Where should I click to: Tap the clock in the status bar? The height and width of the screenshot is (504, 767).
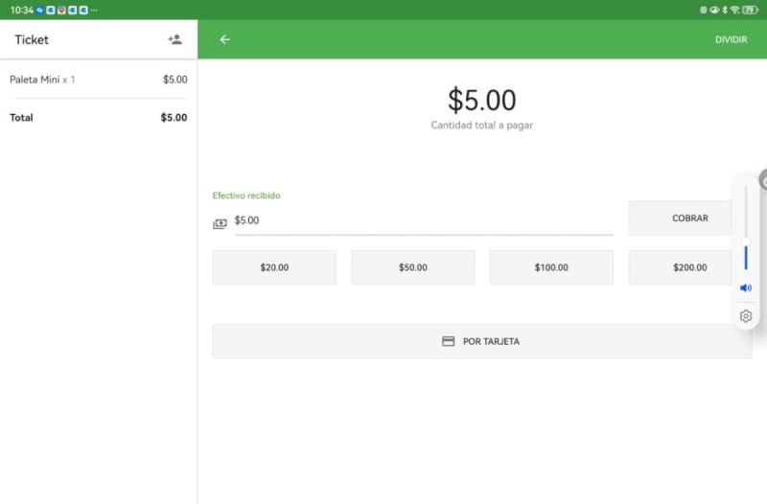coord(21,10)
